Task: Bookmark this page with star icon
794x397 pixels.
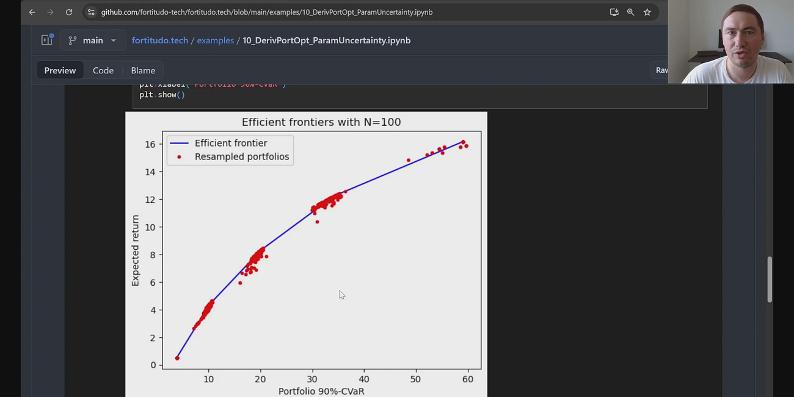Action: (x=647, y=12)
